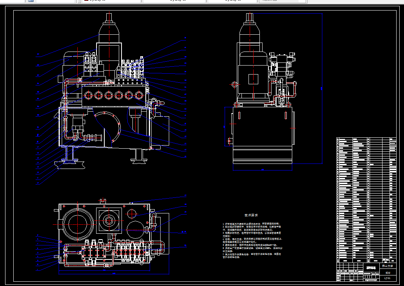Select the LJ-01 drawing number text
404x286 pixels.
tap(387, 278)
